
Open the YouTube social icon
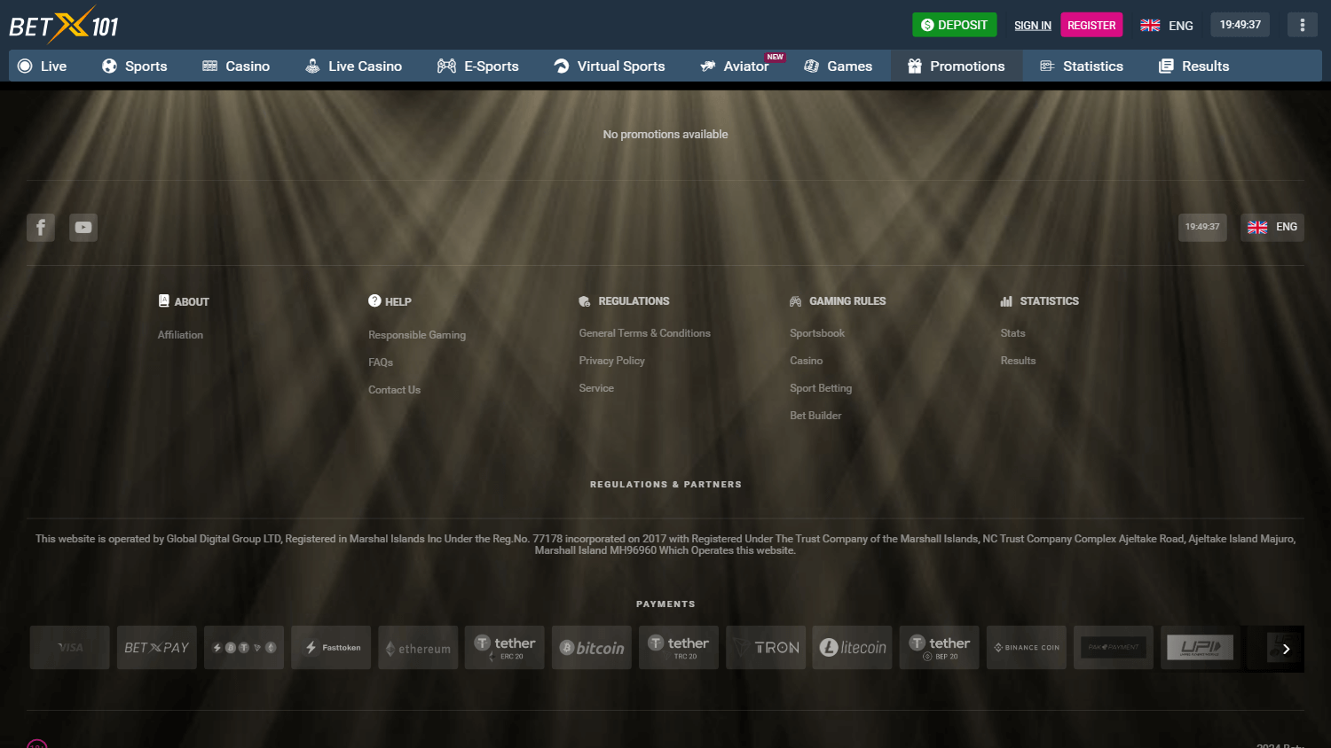[x=83, y=228]
